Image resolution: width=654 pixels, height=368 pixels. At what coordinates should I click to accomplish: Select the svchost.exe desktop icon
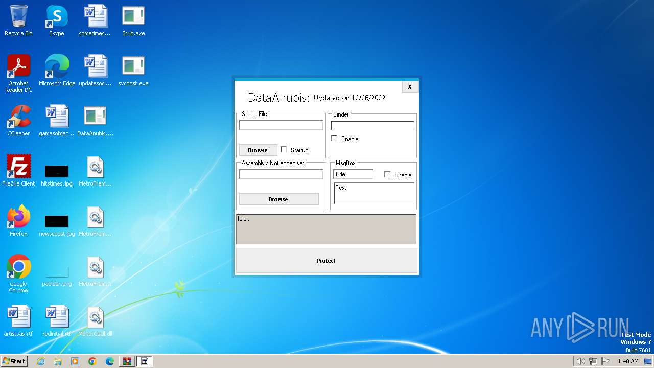click(133, 71)
